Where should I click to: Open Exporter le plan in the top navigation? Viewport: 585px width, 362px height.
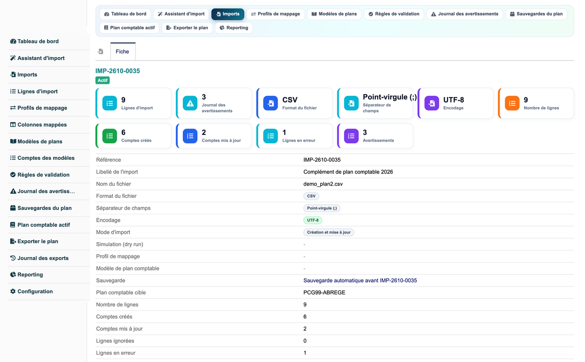coord(187,28)
